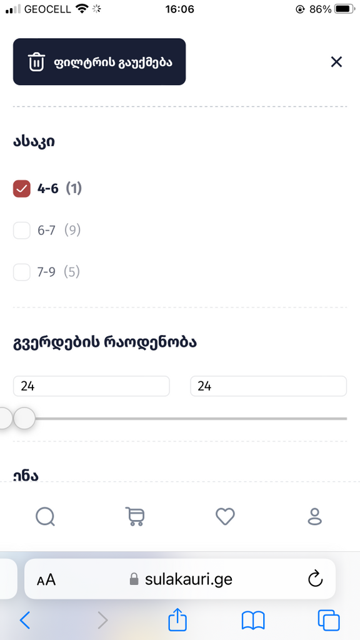Check the 7-9 age checkbox
360x640 pixels.
22,272
